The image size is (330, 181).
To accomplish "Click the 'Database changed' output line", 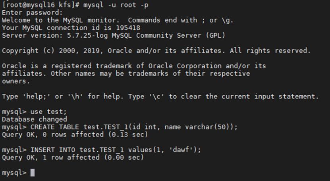I will (x=35, y=119).
